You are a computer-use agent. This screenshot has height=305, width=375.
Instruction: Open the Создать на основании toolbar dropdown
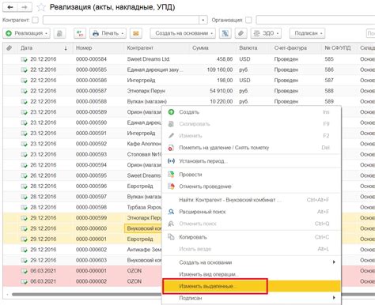click(x=183, y=33)
